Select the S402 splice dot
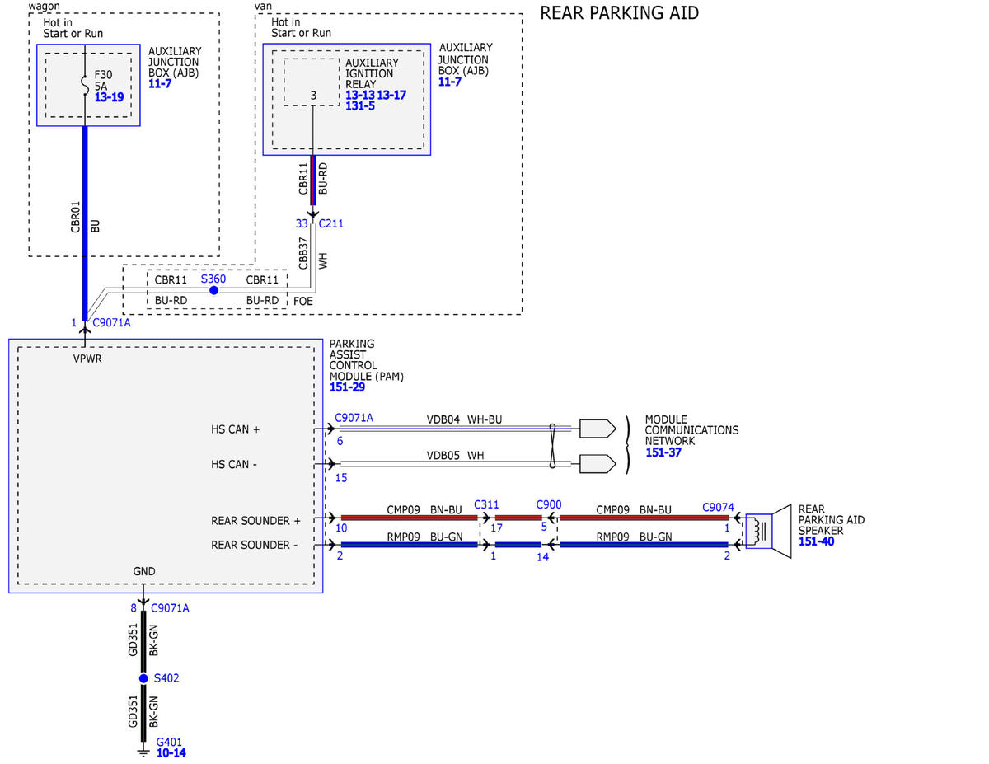989x764 pixels. 143,678
